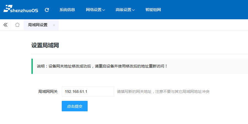Switch to the 局域网设置 tab
Image resolution: width=248 pixels, height=124 pixels.
click(38, 25)
